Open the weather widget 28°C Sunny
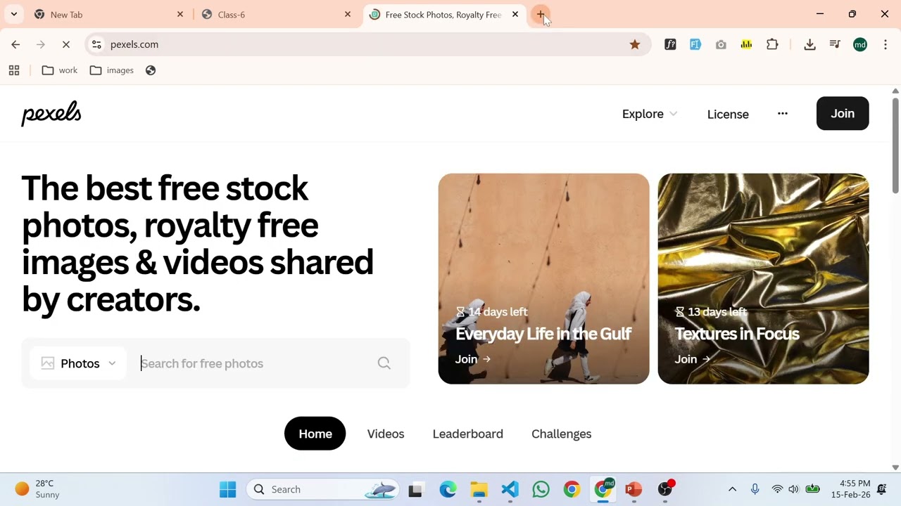 (38, 489)
